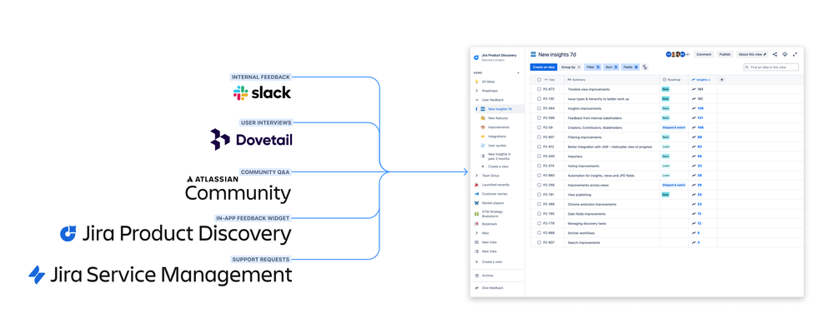Open idea Feedback from internal stakeholders
833x333 pixels.
click(x=595, y=117)
